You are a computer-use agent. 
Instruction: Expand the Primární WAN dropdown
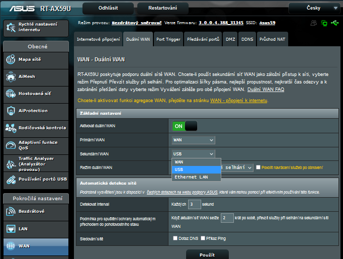(x=193, y=140)
